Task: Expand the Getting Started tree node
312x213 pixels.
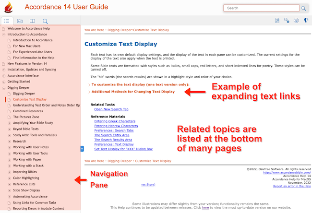Action: (x=4, y=82)
